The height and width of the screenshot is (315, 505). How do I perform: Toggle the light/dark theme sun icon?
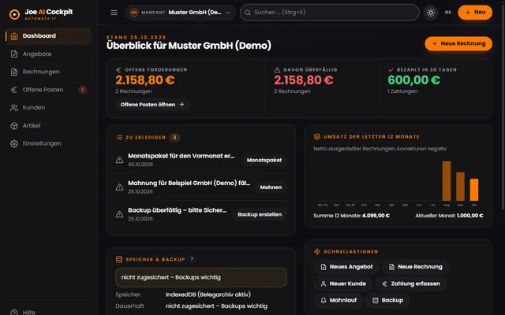click(431, 13)
